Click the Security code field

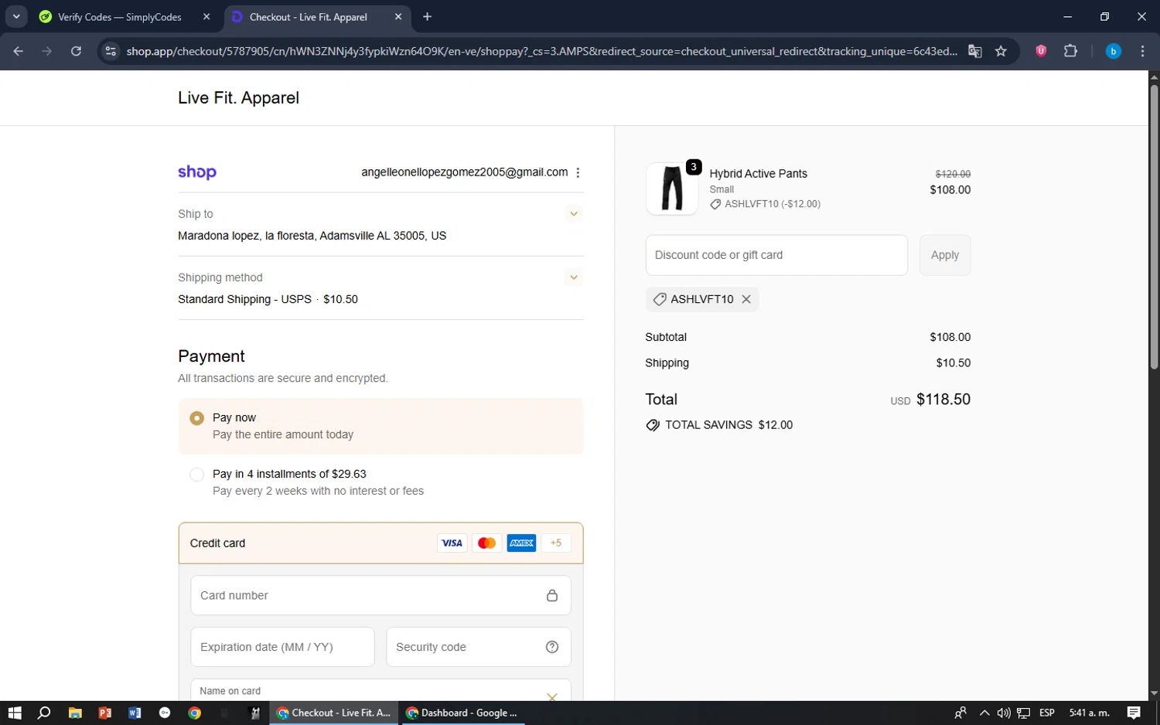479,647
